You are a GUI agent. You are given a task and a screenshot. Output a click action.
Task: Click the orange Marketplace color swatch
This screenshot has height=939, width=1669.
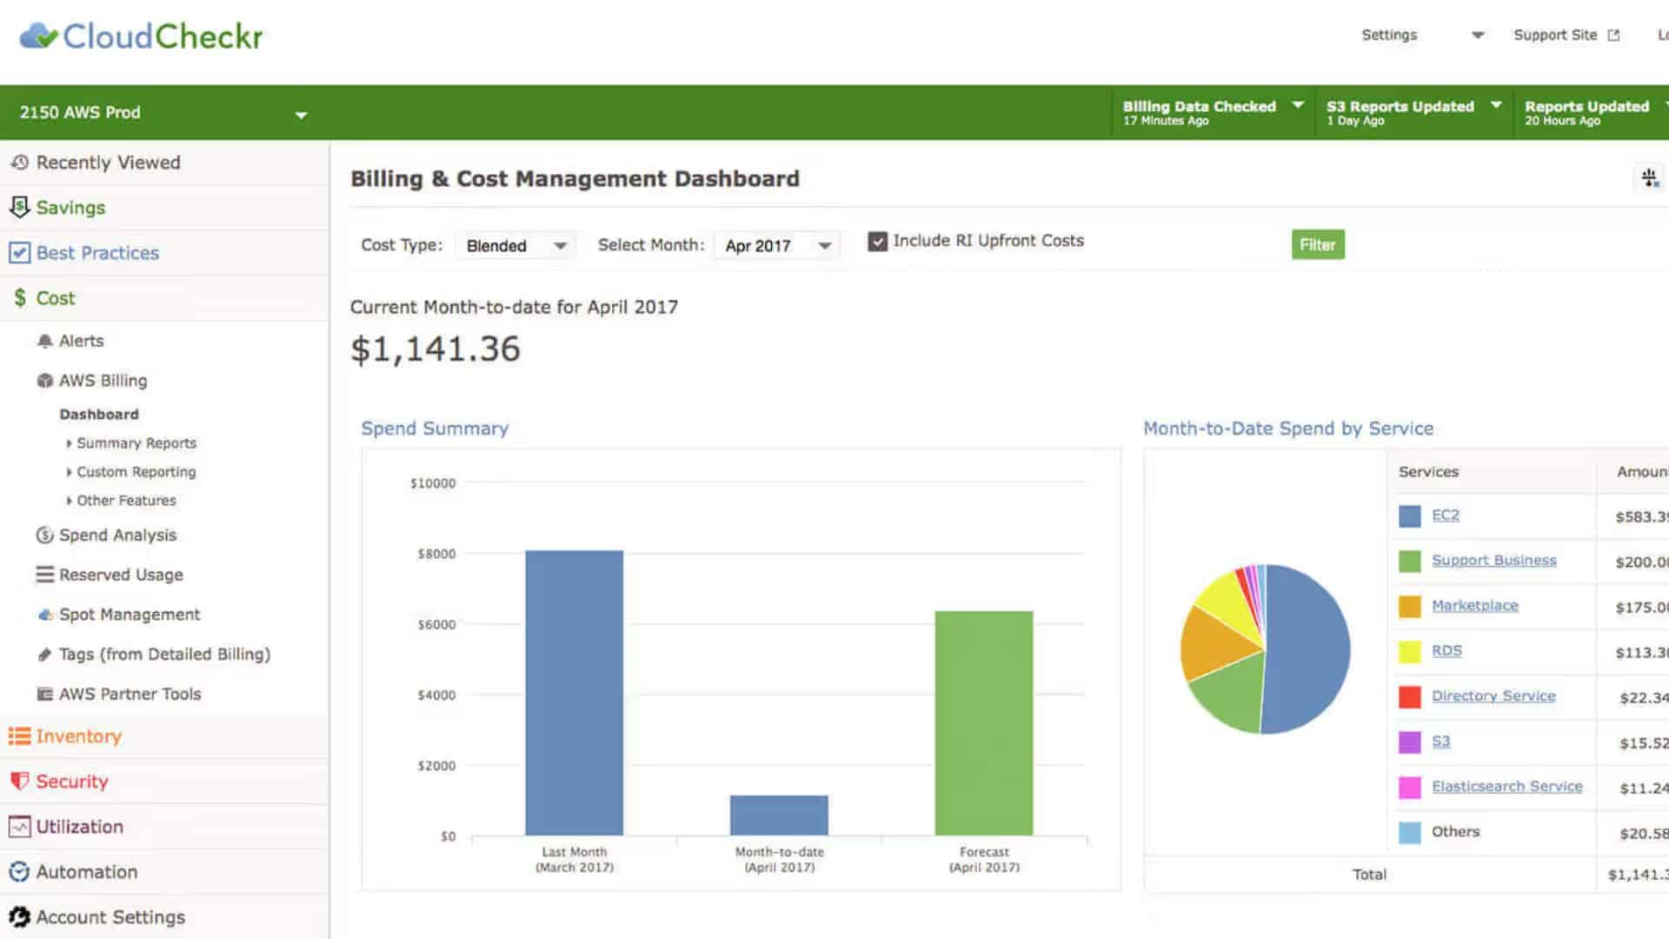click(x=1409, y=606)
